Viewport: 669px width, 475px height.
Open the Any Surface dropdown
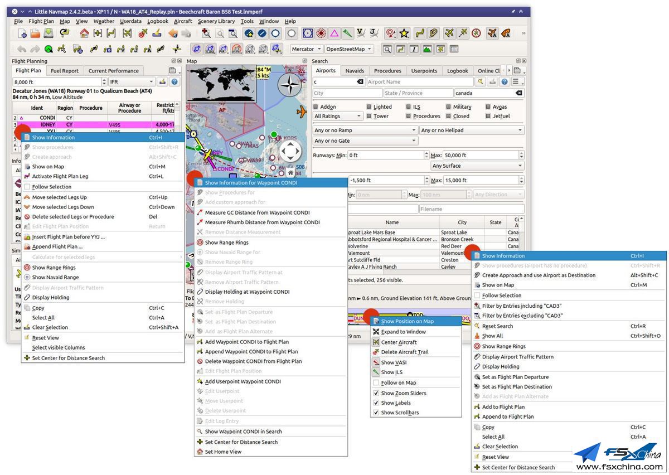[477, 166]
